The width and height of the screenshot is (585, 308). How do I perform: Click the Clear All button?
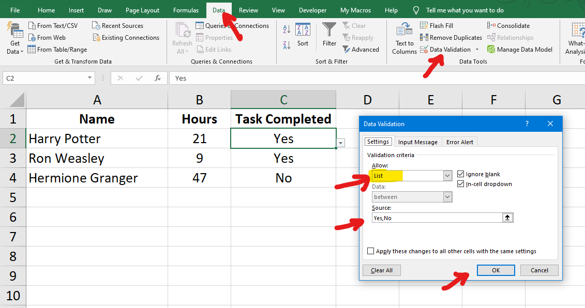[382, 270]
